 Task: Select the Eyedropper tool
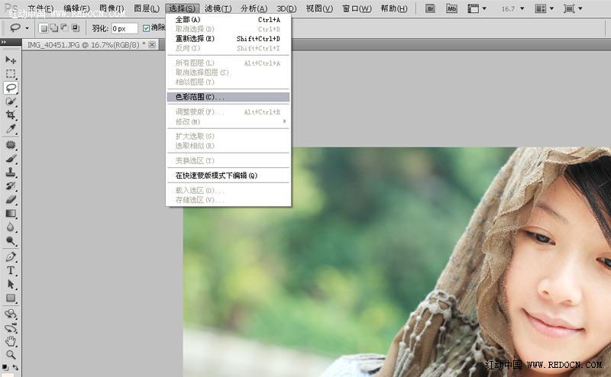pyautogui.click(x=11, y=128)
